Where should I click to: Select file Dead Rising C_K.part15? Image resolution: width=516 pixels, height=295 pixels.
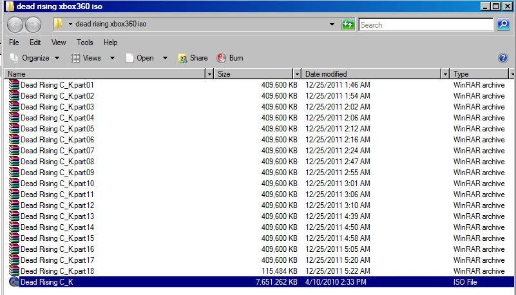pos(57,238)
